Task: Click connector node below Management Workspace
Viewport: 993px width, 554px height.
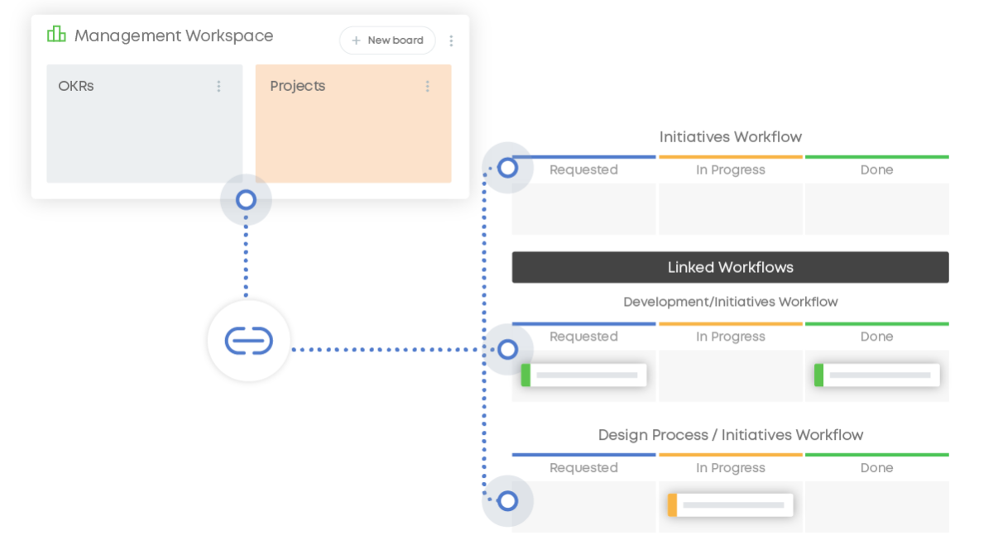Action: pos(246,199)
